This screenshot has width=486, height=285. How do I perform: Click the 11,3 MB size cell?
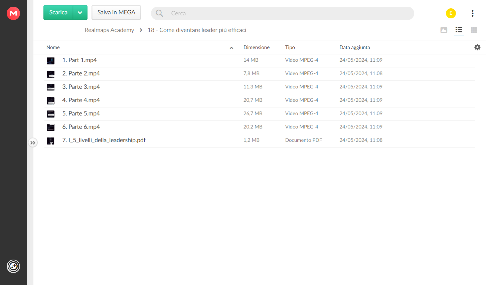point(253,87)
